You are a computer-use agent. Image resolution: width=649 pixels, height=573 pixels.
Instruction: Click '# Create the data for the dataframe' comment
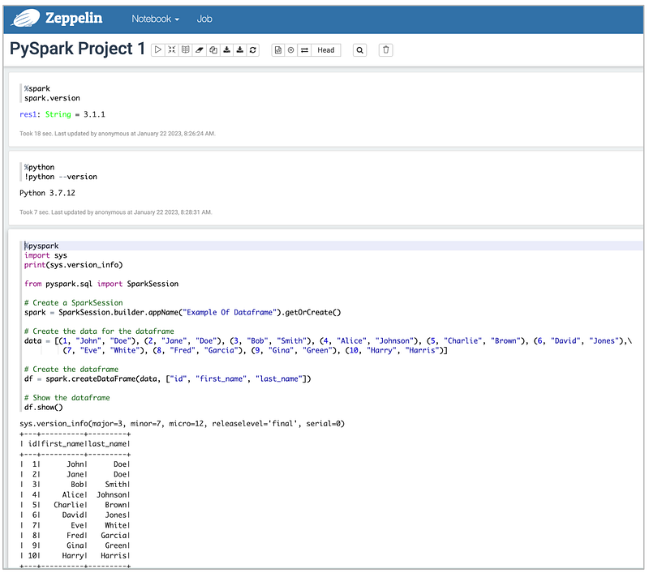99,331
